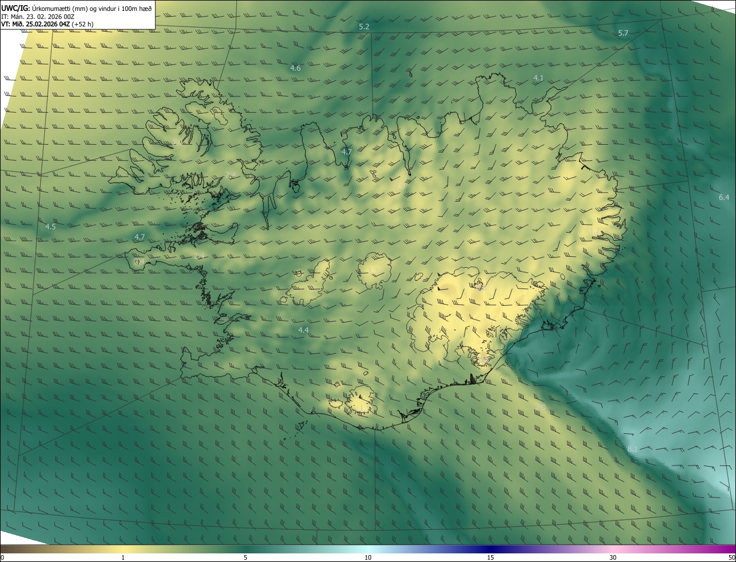Click the 4.6 value label
This screenshot has width=736, height=562.
pos(295,68)
